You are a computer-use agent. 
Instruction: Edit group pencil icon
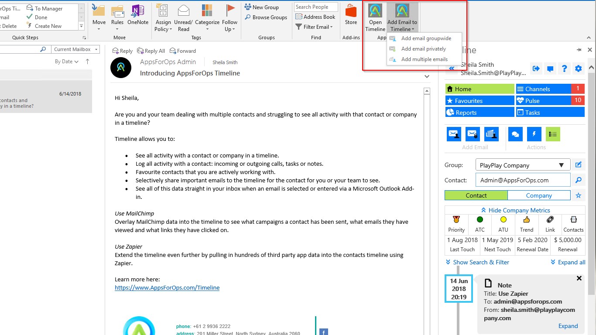tap(579, 165)
